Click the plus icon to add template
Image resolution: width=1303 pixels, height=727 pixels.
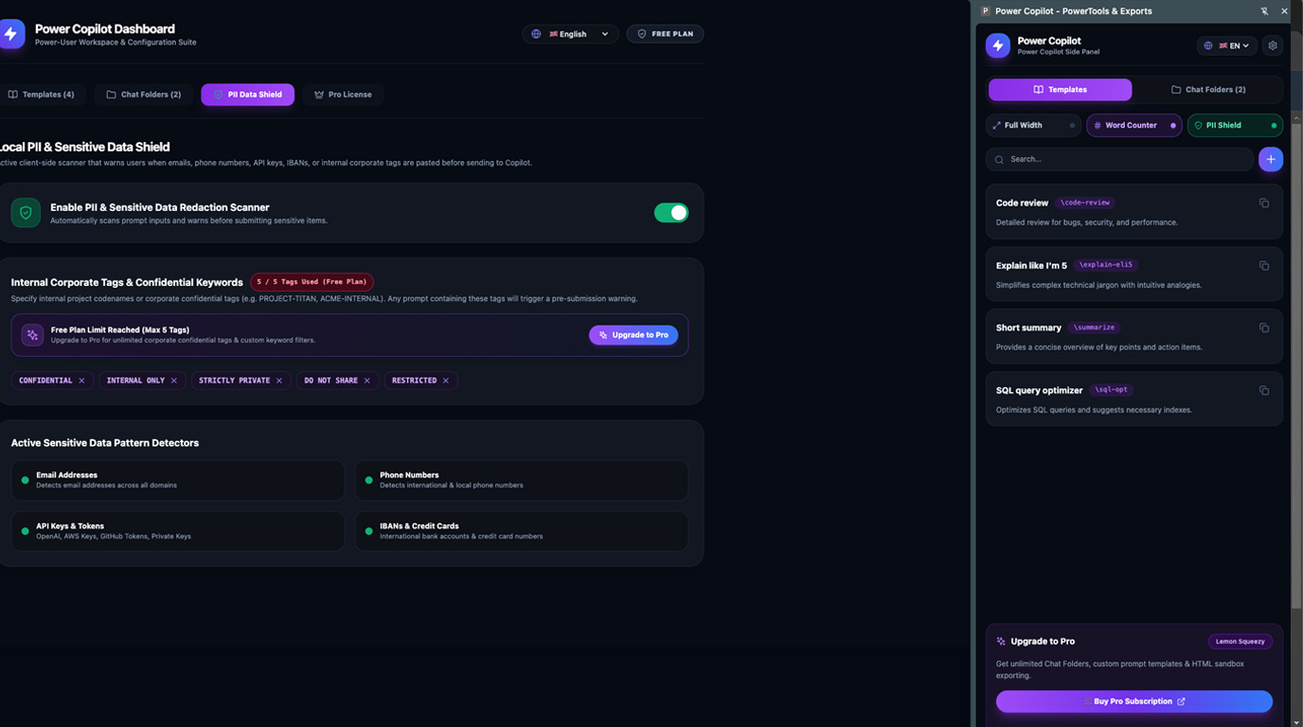coord(1271,159)
